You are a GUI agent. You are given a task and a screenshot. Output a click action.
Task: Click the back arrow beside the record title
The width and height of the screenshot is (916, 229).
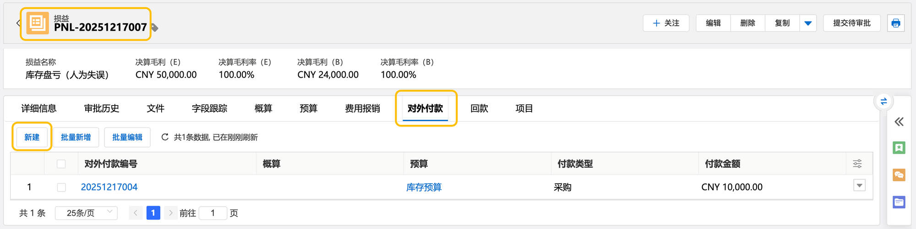(x=18, y=23)
